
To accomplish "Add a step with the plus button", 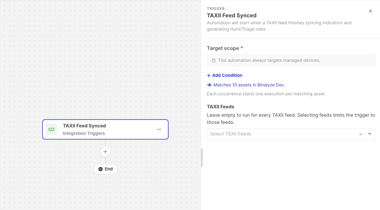I will pyautogui.click(x=105, y=152).
